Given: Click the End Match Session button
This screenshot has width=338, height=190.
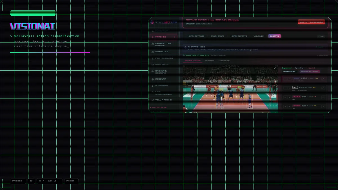Looking at the screenshot, I should tap(311, 22).
